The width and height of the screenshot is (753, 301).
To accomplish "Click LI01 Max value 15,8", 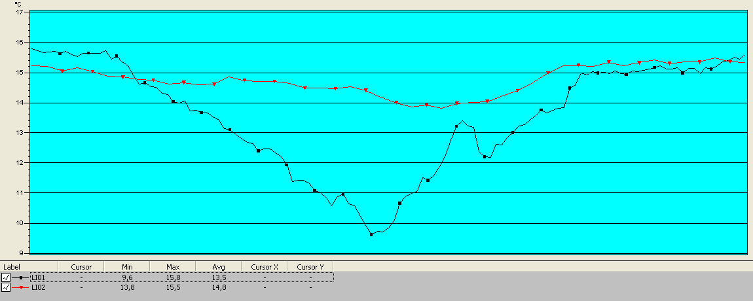I will click(x=173, y=277).
